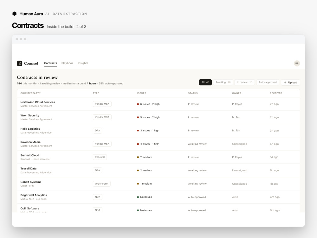Click '184 this month' summary text
The height and width of the screenshot is (238, 317).
[26, 83]
